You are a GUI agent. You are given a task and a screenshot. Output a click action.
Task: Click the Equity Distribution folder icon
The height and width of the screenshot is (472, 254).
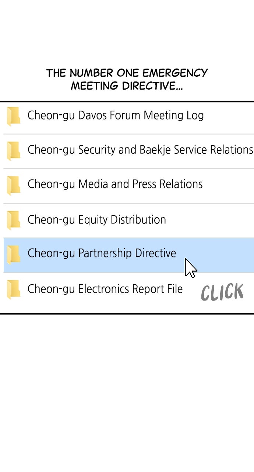pos(14,220)
